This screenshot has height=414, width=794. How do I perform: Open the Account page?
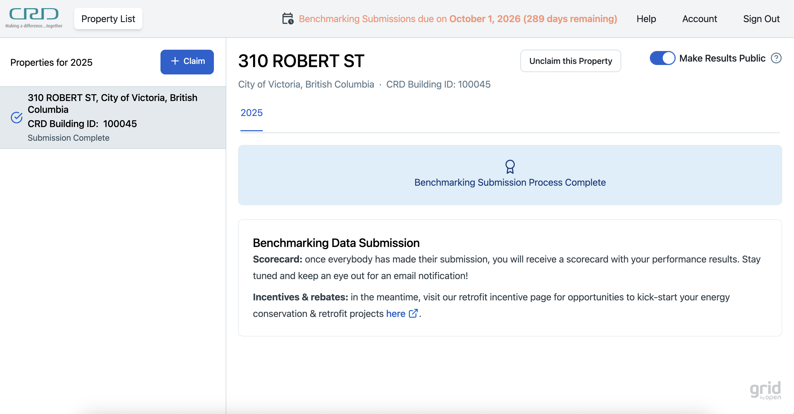tap(699, 19)
